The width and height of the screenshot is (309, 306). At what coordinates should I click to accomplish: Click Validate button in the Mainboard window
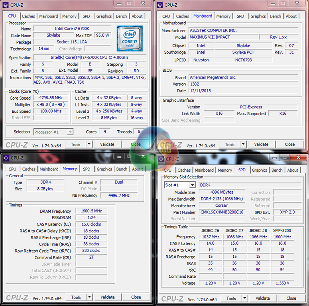(261, 144)
